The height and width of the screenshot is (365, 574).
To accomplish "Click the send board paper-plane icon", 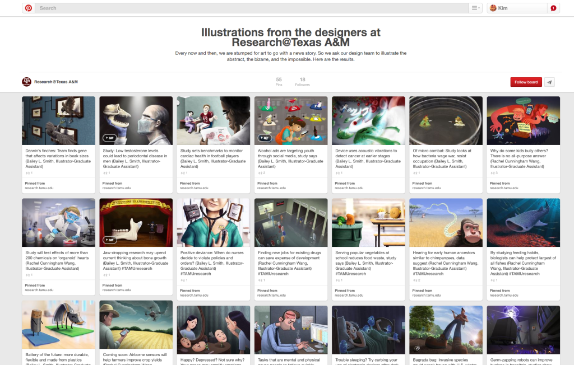I will [550, 82].
